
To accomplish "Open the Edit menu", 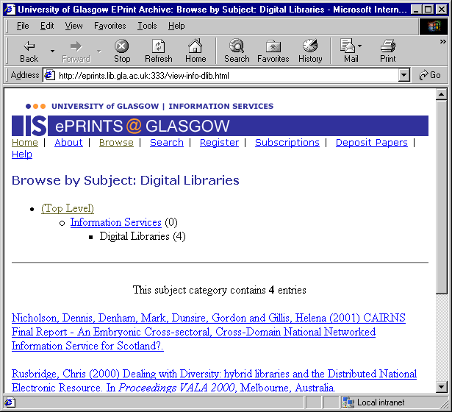I will 47,26.
